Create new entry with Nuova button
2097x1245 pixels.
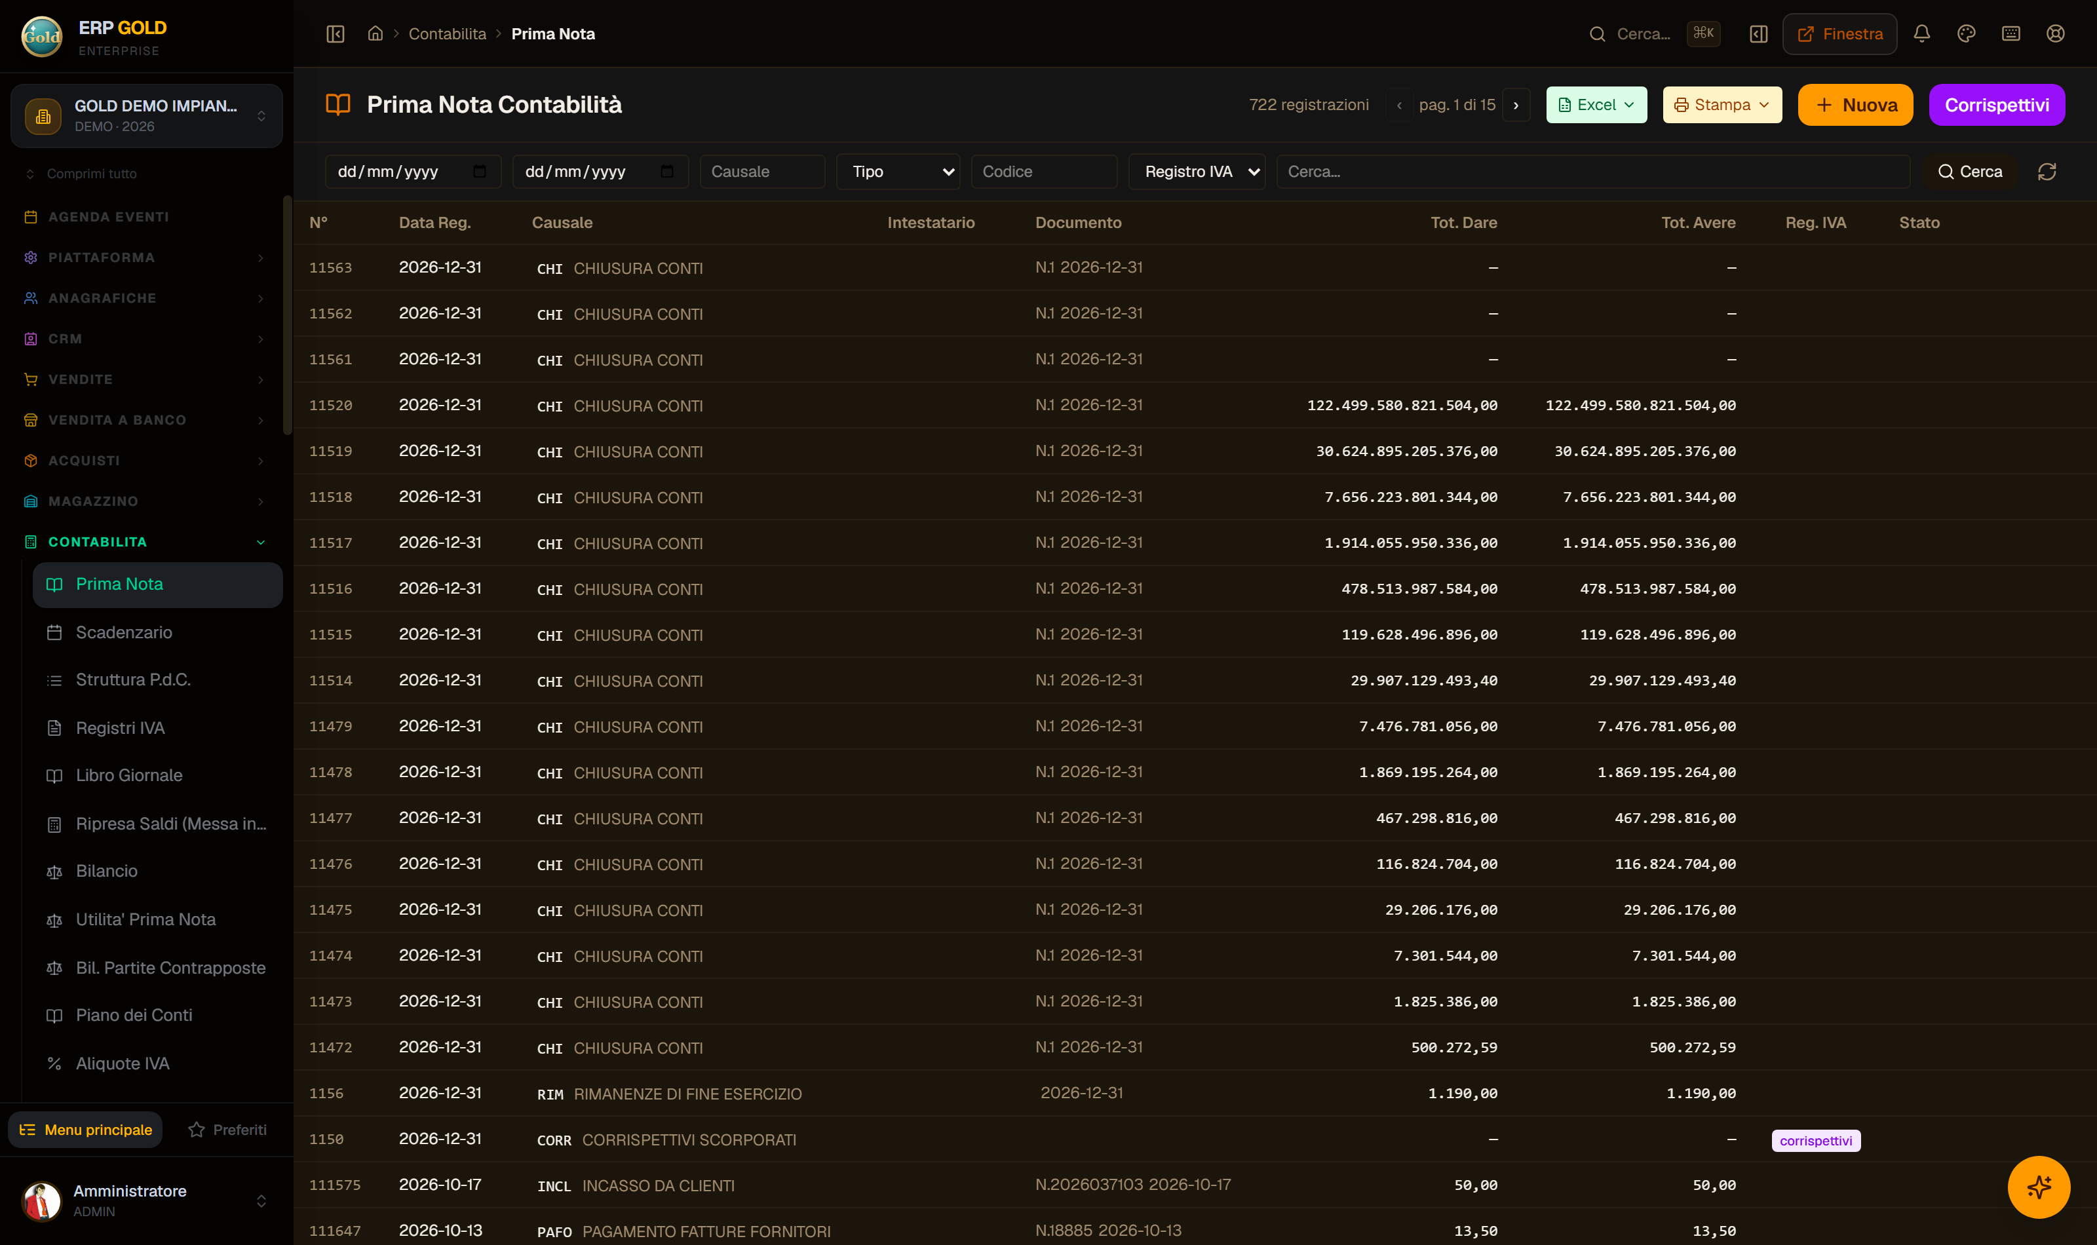click(x=1855, y=105)
